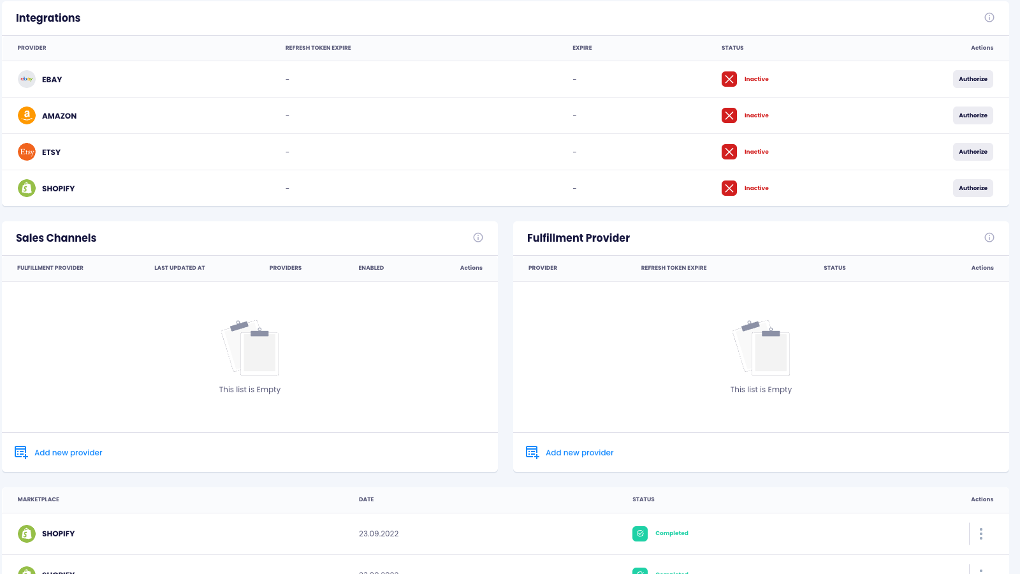This screenshot has width=1020, height=574.
Task: Click the eBay logo icon
Action: [x=27, y=79]
